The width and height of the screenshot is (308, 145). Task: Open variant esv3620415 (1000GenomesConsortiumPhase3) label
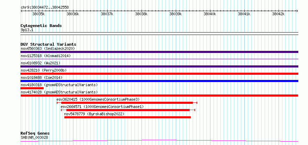[98, 99]
